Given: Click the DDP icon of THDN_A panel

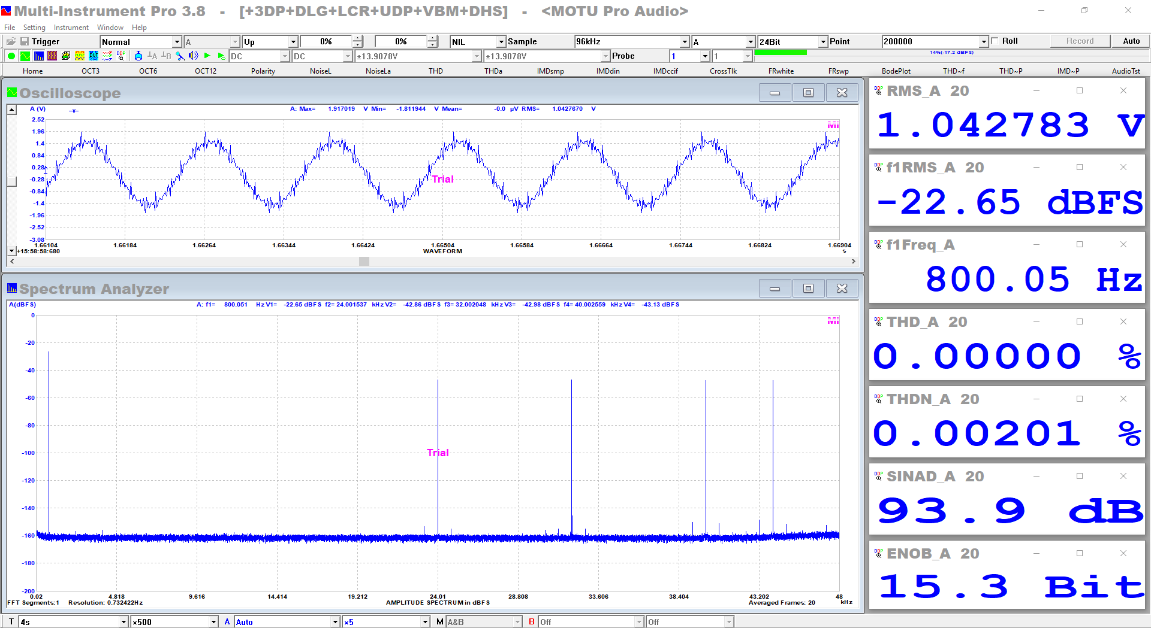Looking at the screenshot, I should pos(878,399).
